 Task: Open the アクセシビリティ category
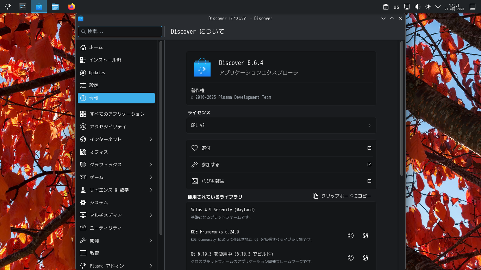[116, 127]
